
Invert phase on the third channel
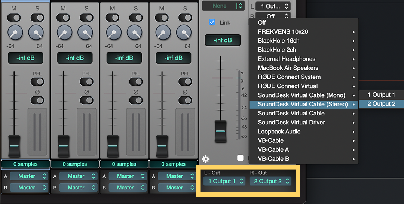(136, 100)
